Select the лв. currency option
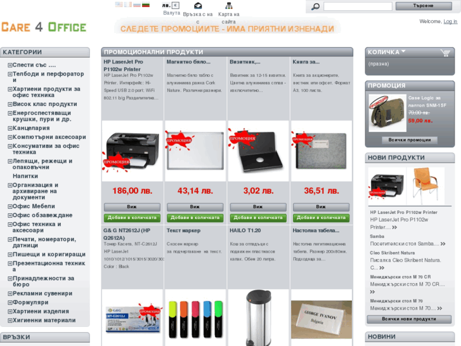Viewport: 461px width, 346px height. pos(166,5)
